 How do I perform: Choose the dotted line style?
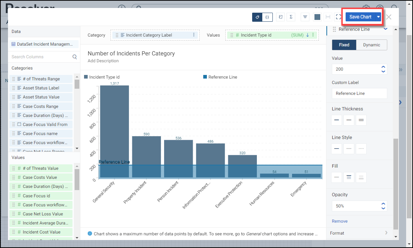[x=361, y=149]
